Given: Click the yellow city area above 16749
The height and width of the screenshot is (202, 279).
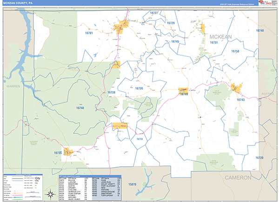Looking at the screenshot, I should click(183, 90).
